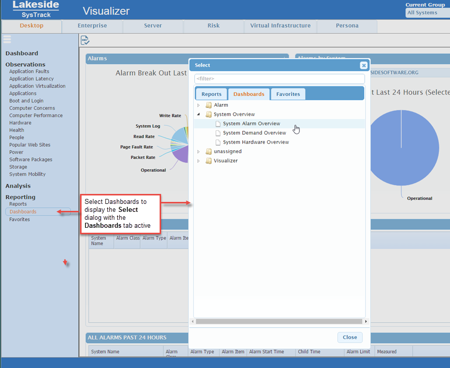Collapse the System Overview folder node
Image resolution: width=450 pixels, height=368 pixels.
pyautogui.click(x=198, y=114)
